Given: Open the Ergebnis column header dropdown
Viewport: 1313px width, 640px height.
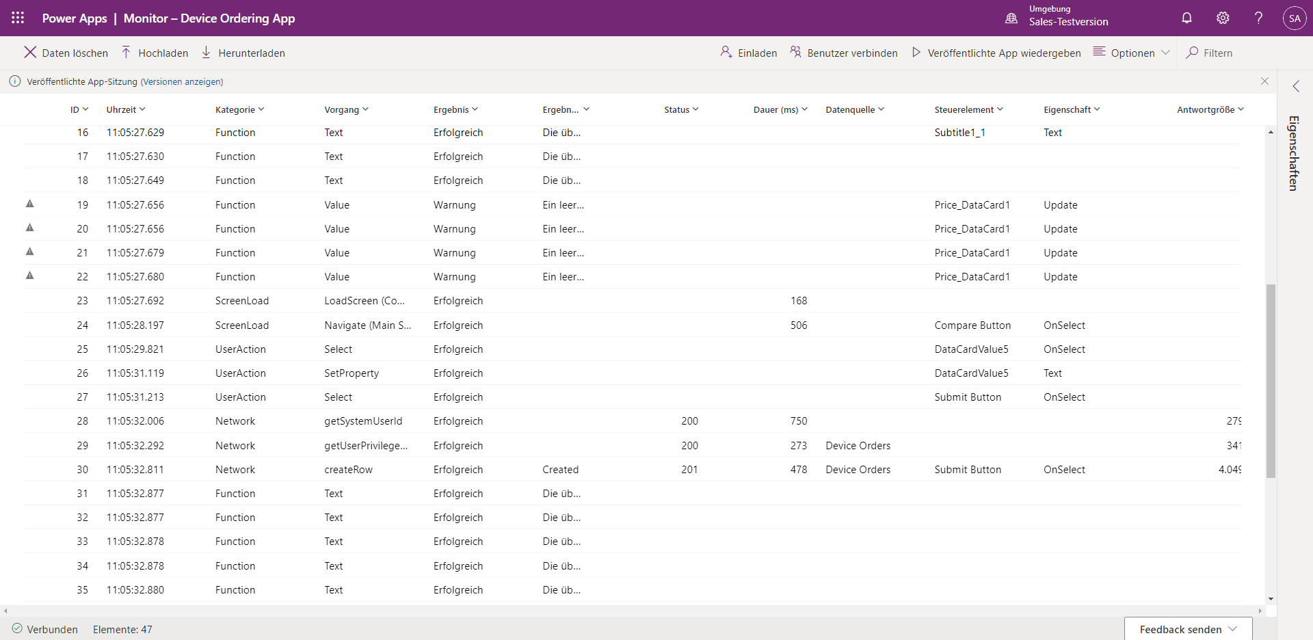Looking at the screenshot, I should 455,109.
